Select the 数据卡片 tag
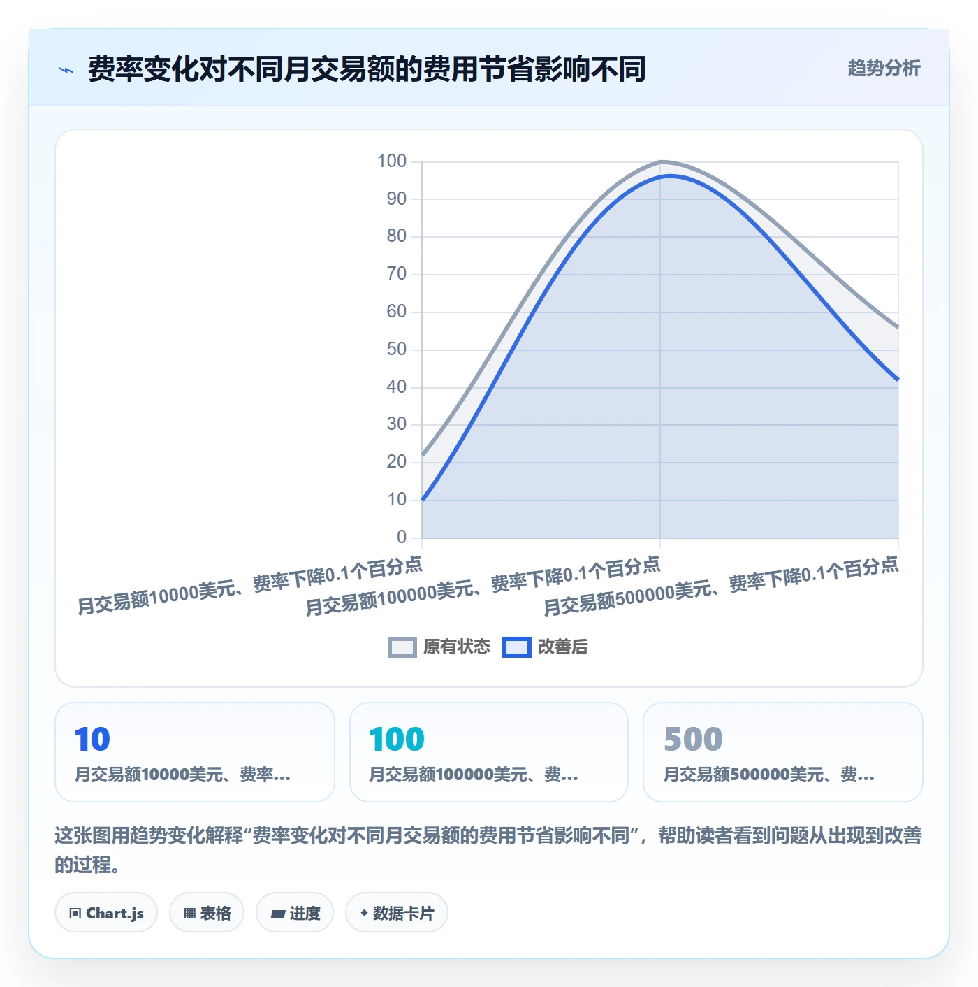 coord(397,912)
